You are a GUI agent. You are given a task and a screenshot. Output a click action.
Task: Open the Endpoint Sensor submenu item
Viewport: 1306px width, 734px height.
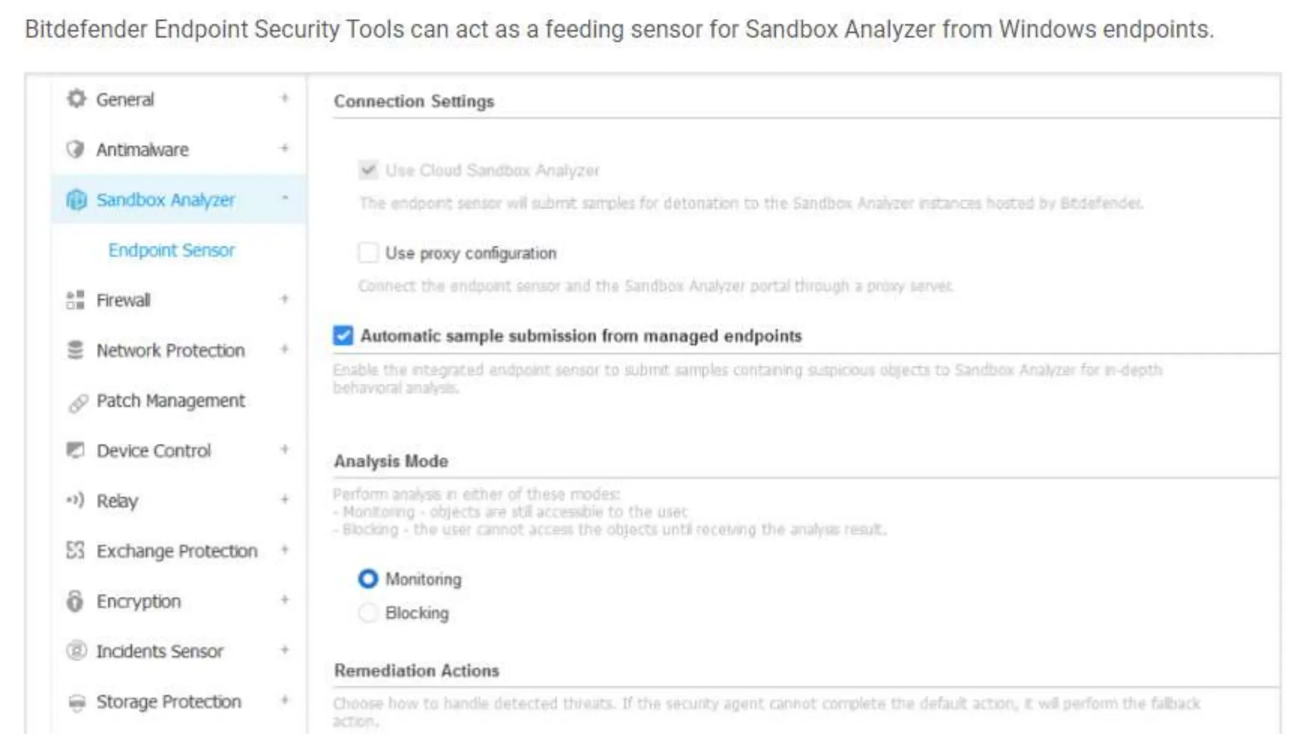(171, 250)
